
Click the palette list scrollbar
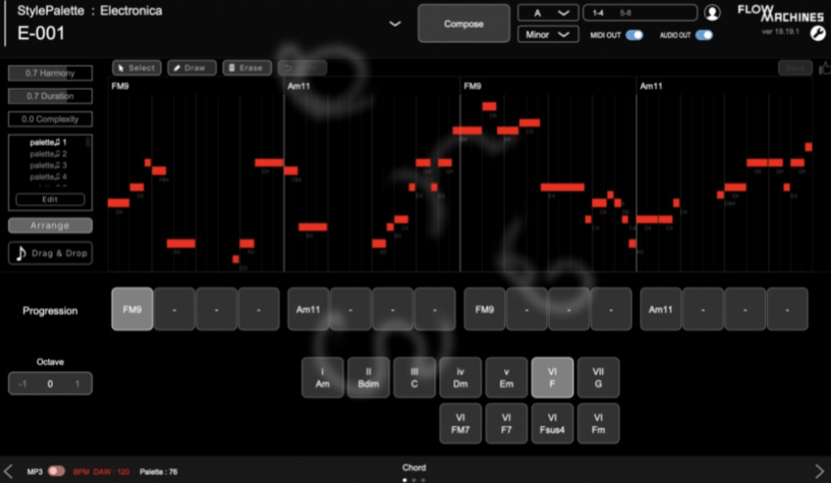click(88, 142)
